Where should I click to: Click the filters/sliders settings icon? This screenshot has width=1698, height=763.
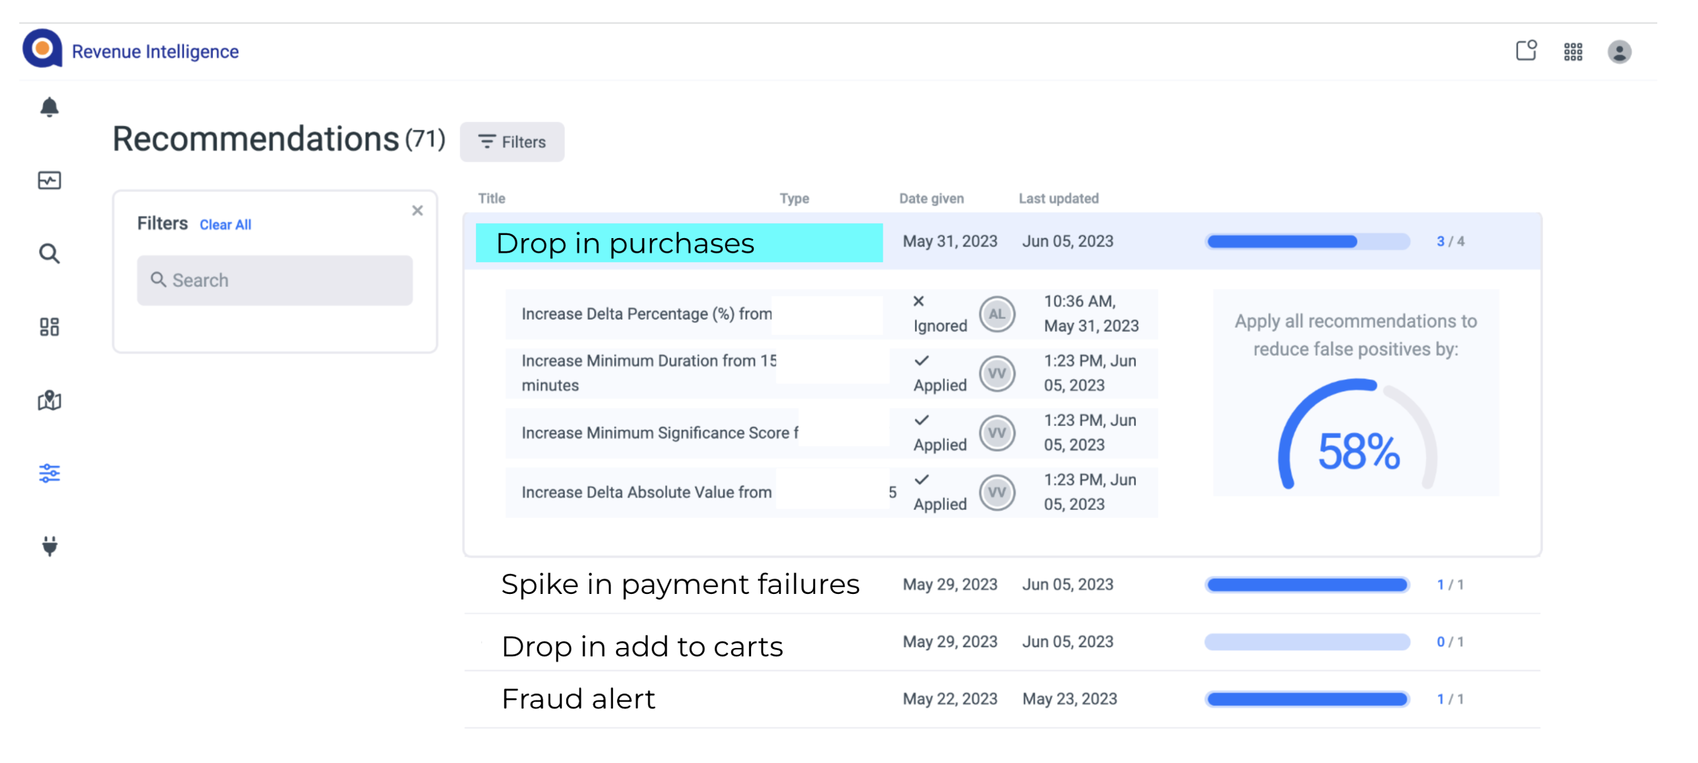click(x=49, y=472)
